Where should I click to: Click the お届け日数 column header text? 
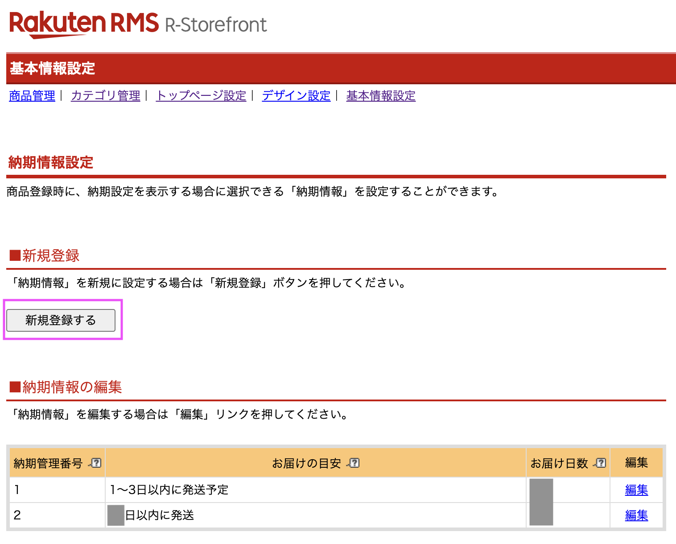click(559, 463)
